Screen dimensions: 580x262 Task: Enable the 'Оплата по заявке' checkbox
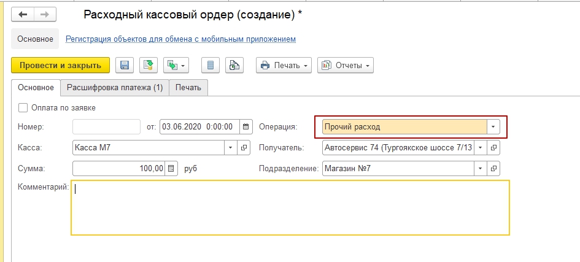(23, 108)
